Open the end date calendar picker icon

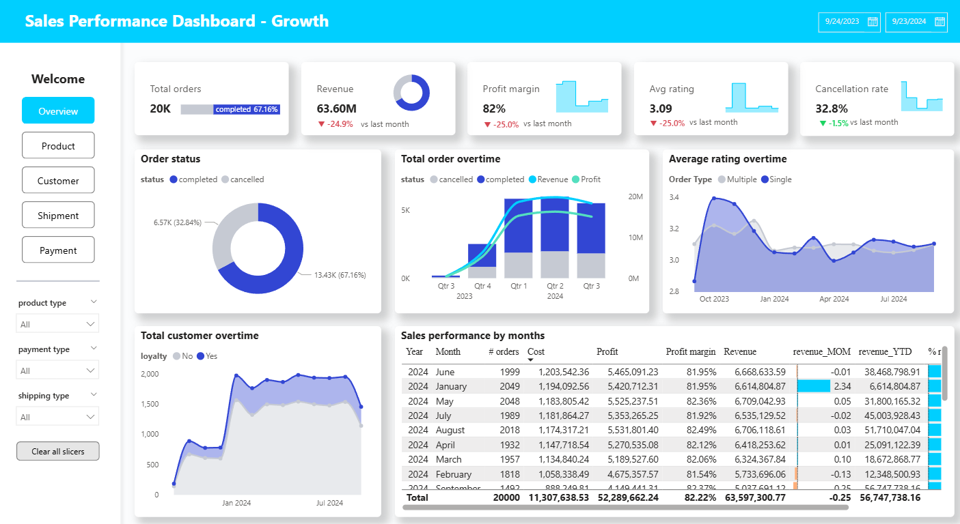(x=940, y=22)
